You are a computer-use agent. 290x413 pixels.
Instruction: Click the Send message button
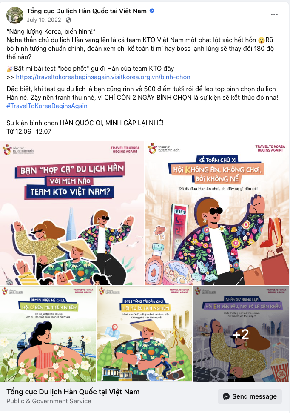click(x=250, y=396)
